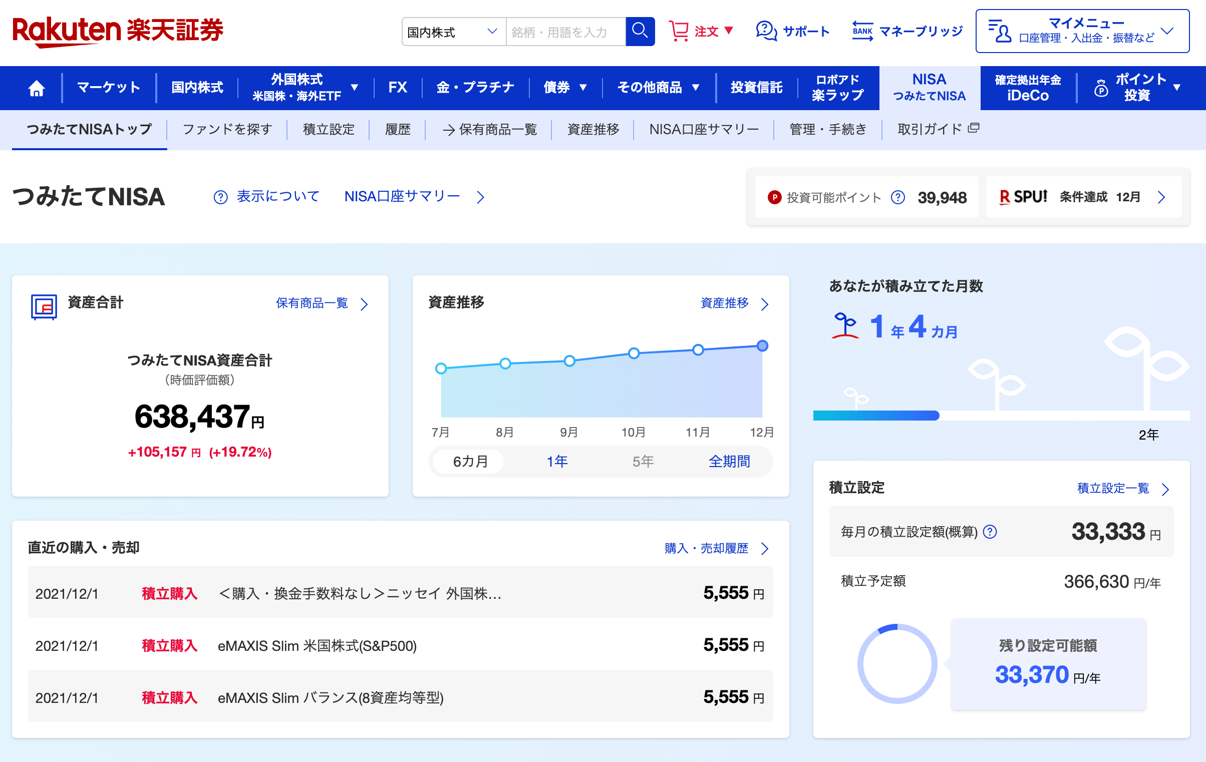Select the 全期間 chart period
Image resolution: width=1206 pixels, height=762 pixels.
729,461
